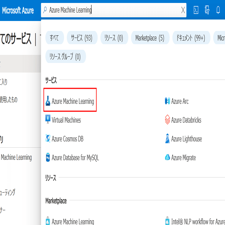The width and height of the screenshot is (225, 225).
Task: Select the partially visible Micr… filter chip
Action: (x=219, y=38)
